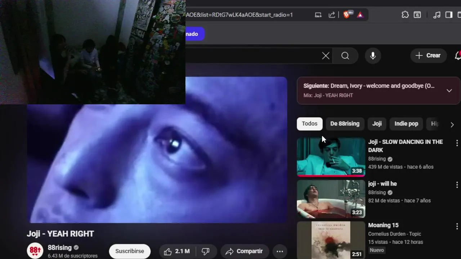Image resolution: width=461 pixels, height=259 pixels.
Task: Click Cornelius Durden - Topic channel name
Action: point(395,234)
